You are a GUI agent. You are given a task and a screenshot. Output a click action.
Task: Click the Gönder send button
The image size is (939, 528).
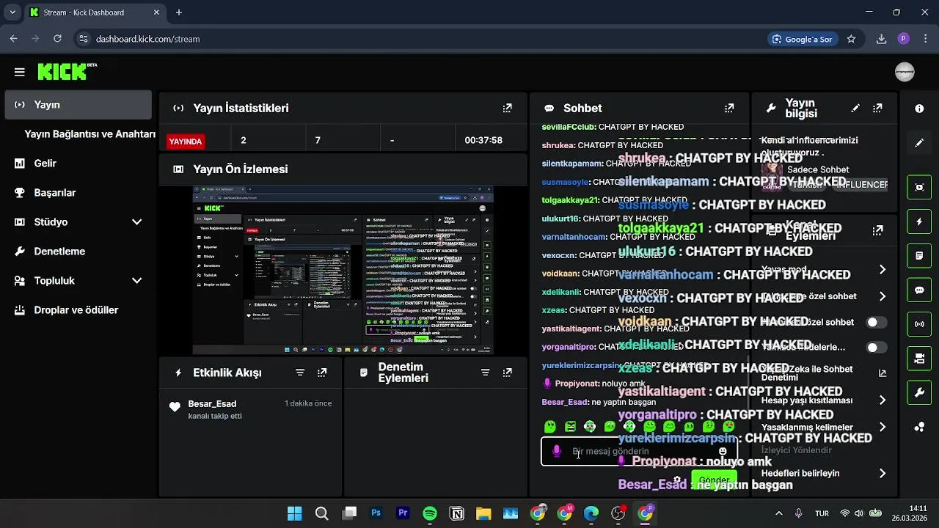pyautogui.click(x=714, y=480)
